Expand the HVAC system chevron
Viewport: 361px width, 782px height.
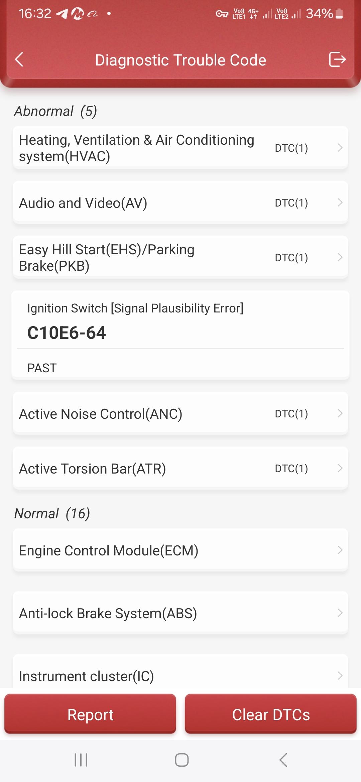tap(340, 148)
